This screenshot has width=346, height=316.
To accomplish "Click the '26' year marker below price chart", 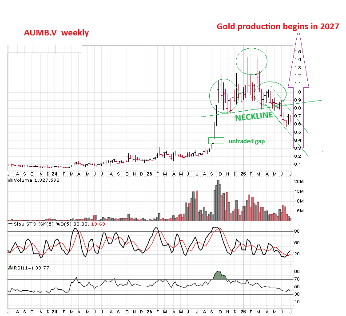I will [243, 174].
